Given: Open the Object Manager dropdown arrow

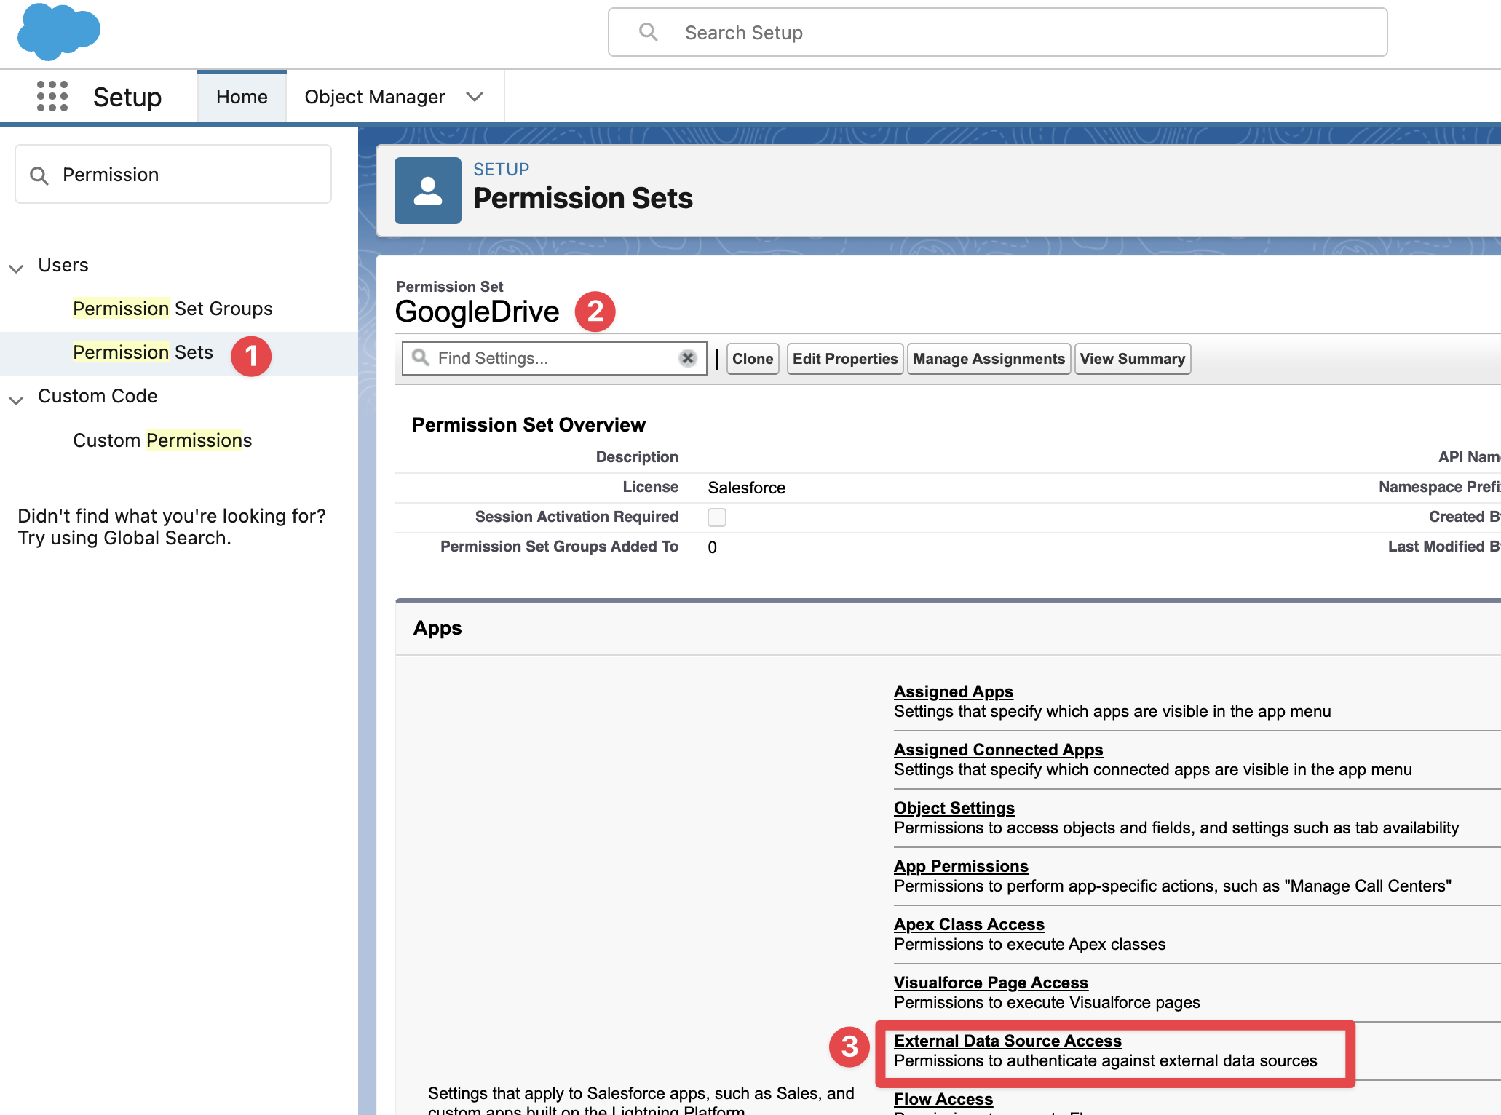Looking at the screenshot, I should pyautogui.click(x=475, y=97).
